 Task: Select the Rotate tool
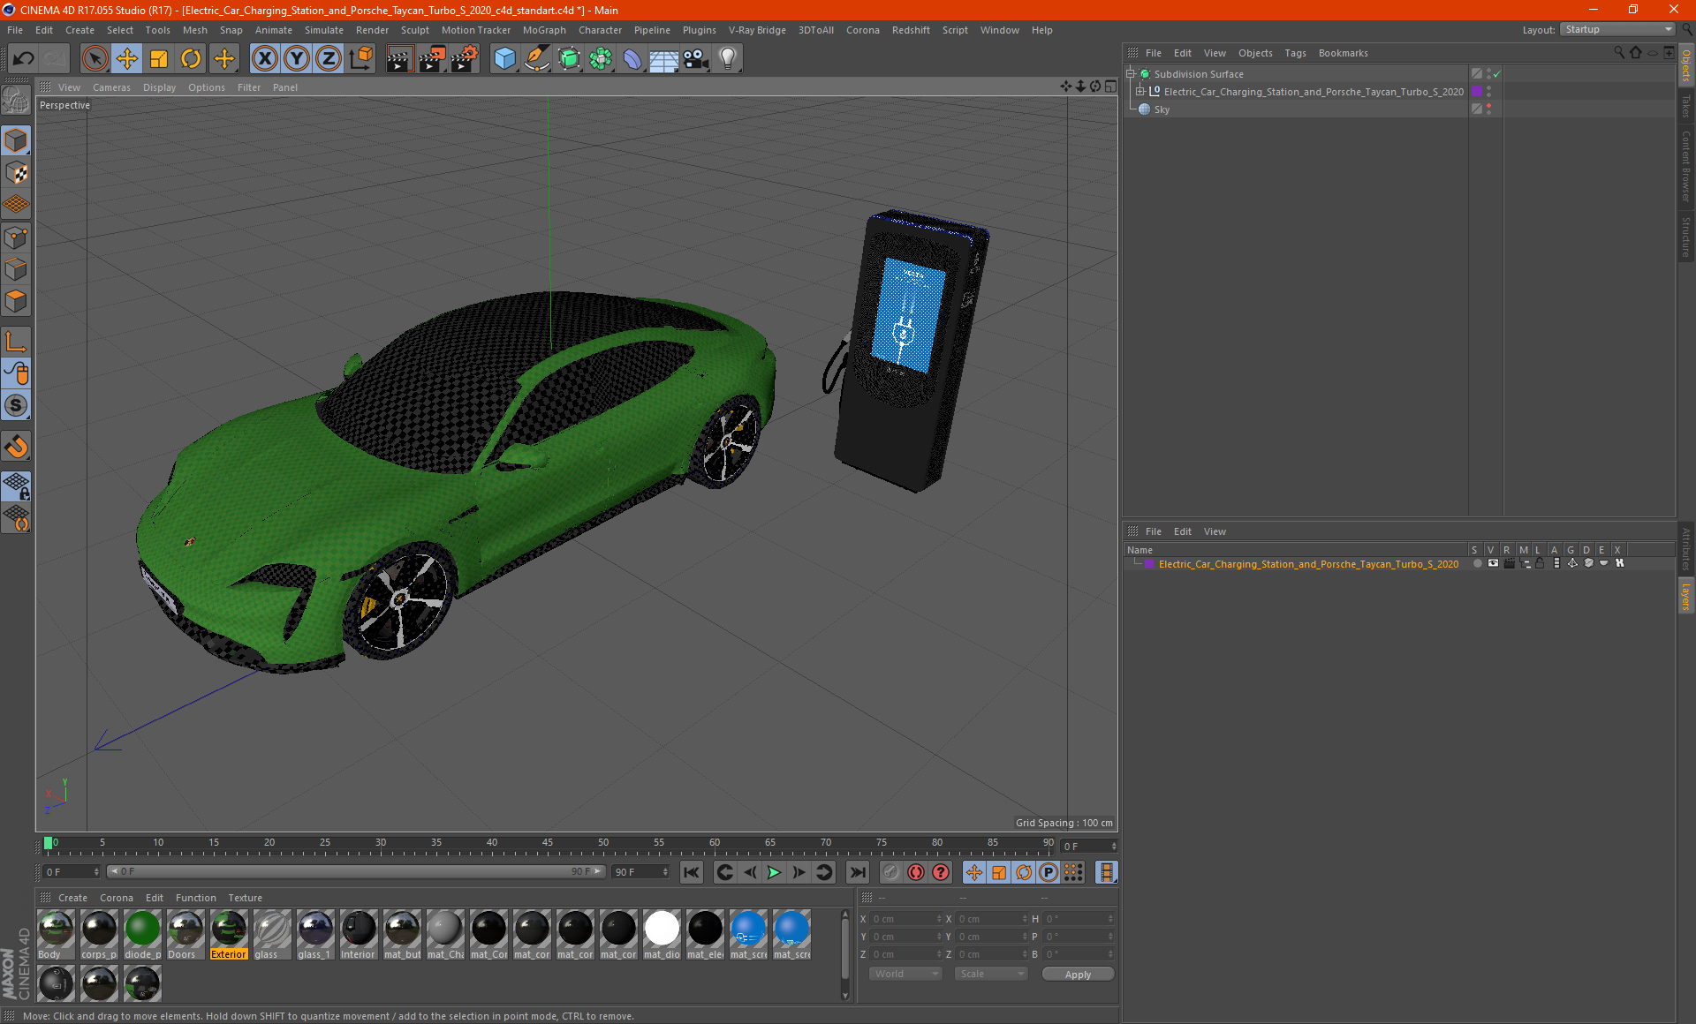point(191,58)
